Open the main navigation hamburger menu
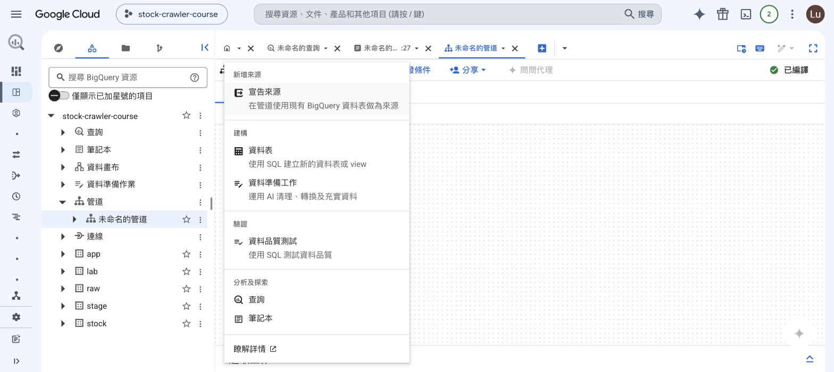Image resolution: width=834 pixels, height=372 pixels. (16, 14)
